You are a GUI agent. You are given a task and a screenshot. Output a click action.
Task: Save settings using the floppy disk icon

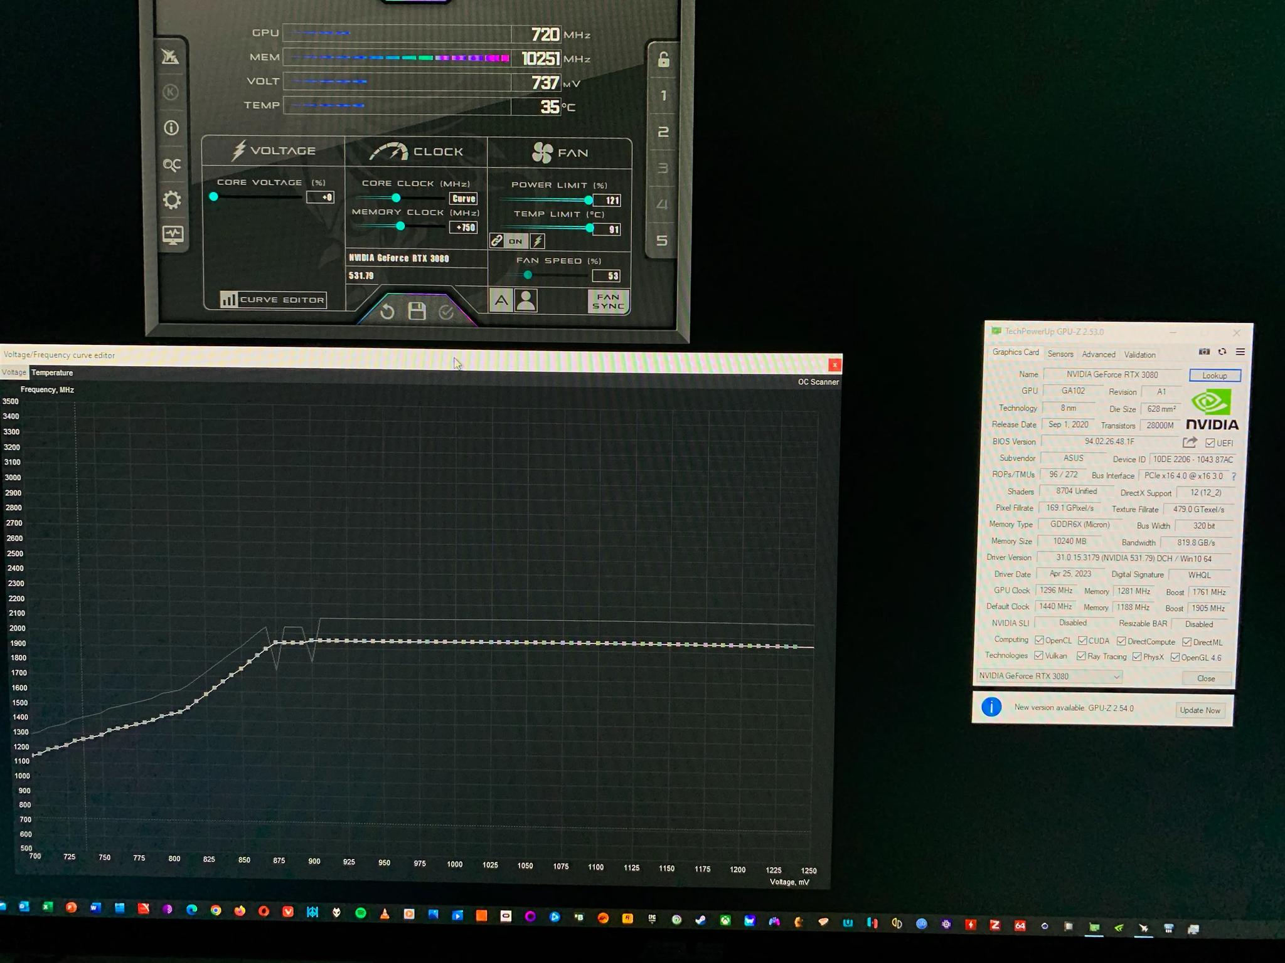pyautogui.click(x=417, y=311)
